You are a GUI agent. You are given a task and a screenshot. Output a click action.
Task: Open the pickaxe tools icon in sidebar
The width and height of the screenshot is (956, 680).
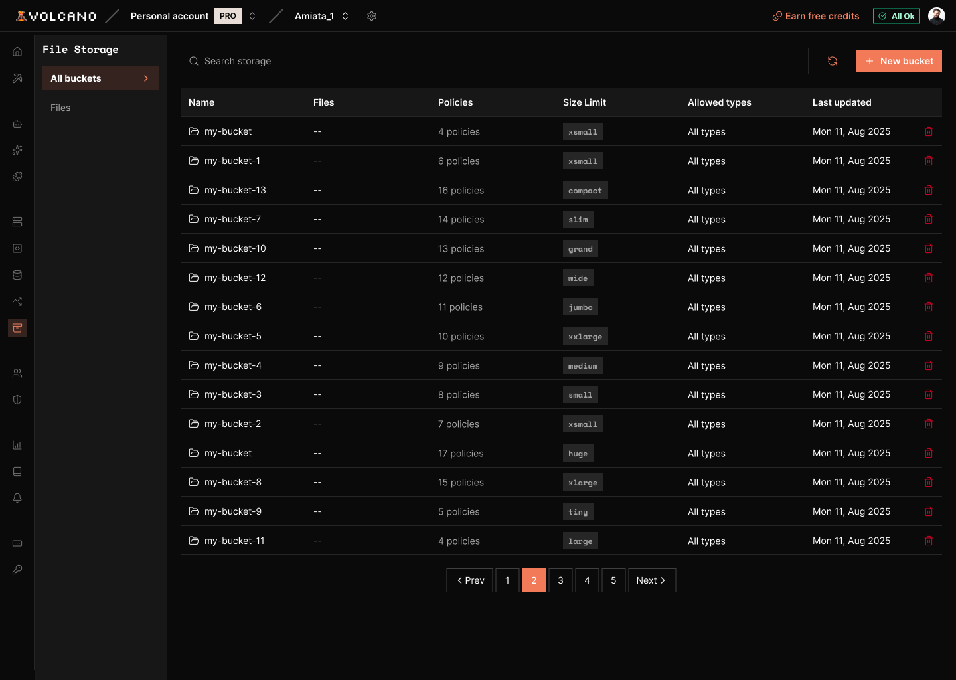tap(17, 78)
